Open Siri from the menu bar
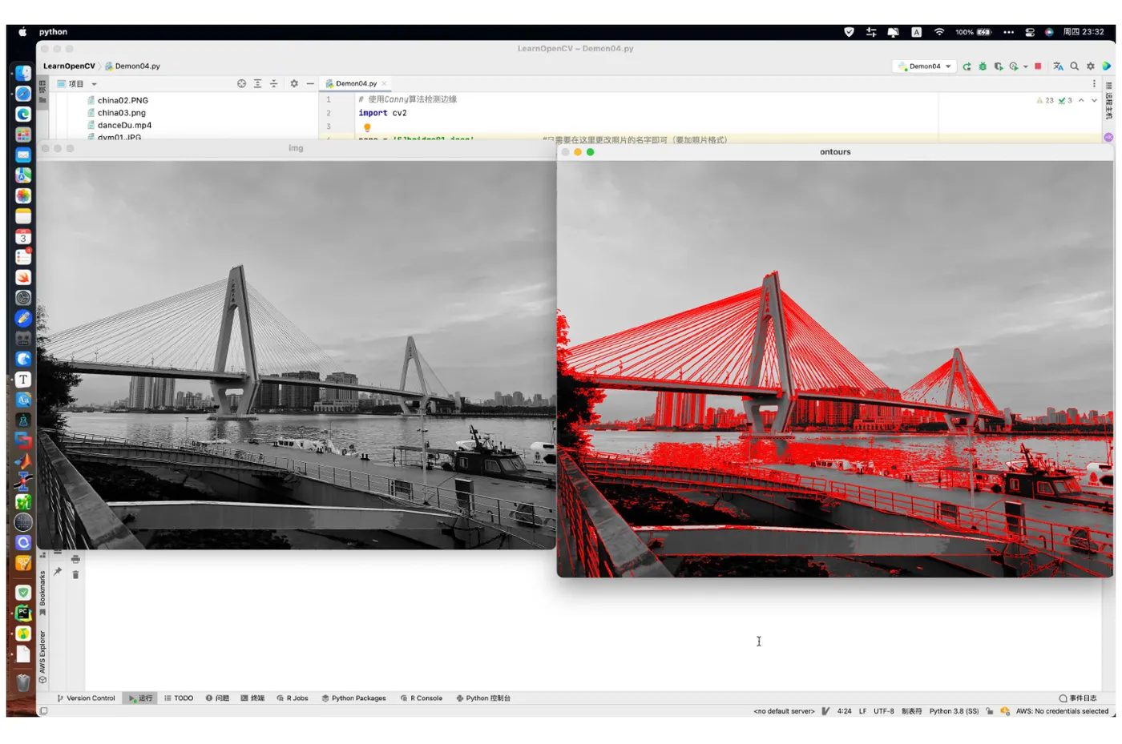1122x744 pixels. click(x=1049, y=32)
